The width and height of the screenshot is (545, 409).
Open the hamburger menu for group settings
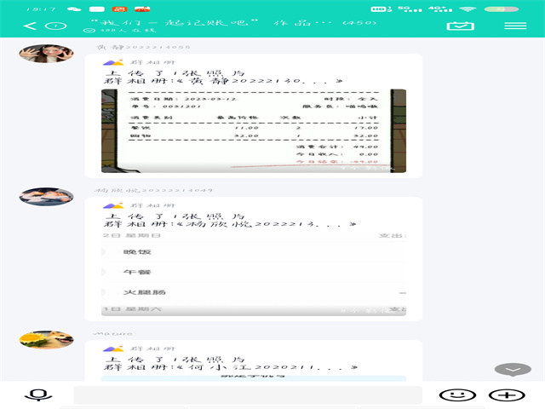514,25
